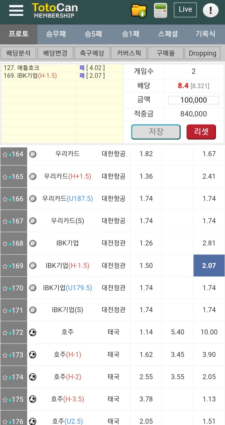Toggle favorite star for match 168

coord(5,244)
